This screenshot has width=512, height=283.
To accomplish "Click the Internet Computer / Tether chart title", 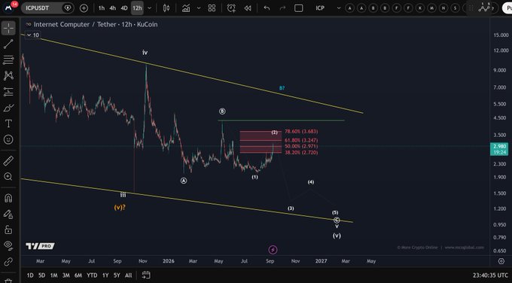I will (x=96, y=25).
